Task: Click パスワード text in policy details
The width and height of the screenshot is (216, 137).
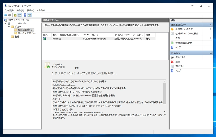Action: click(x=57, y=99)
